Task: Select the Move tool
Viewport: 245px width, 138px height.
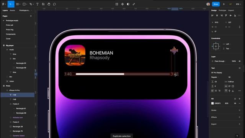Action: pos(10,4)
